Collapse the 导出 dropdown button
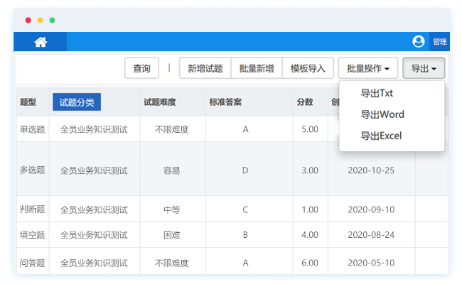 pos(424,69)
